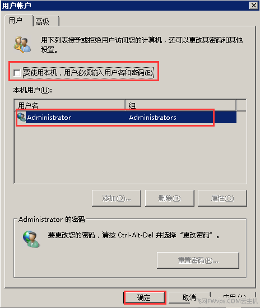Click the 删除(R) button
The image size is (260, 308).
[170, 198]
